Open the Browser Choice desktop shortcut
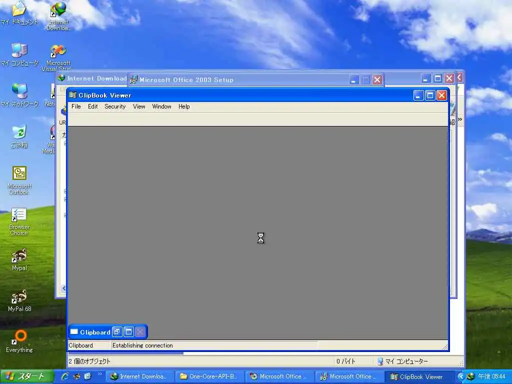The width and height of the screenshot is (512, 384). [x=19, y=221]
